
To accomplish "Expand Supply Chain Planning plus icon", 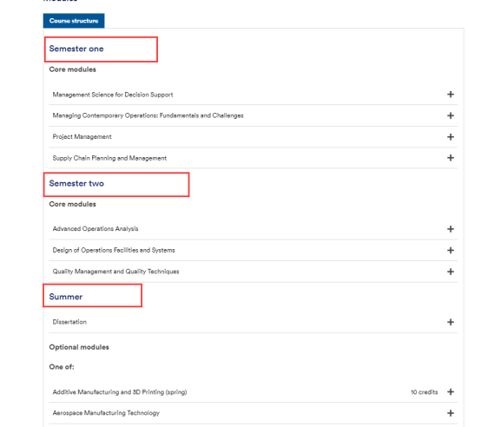I will [451, 158].
